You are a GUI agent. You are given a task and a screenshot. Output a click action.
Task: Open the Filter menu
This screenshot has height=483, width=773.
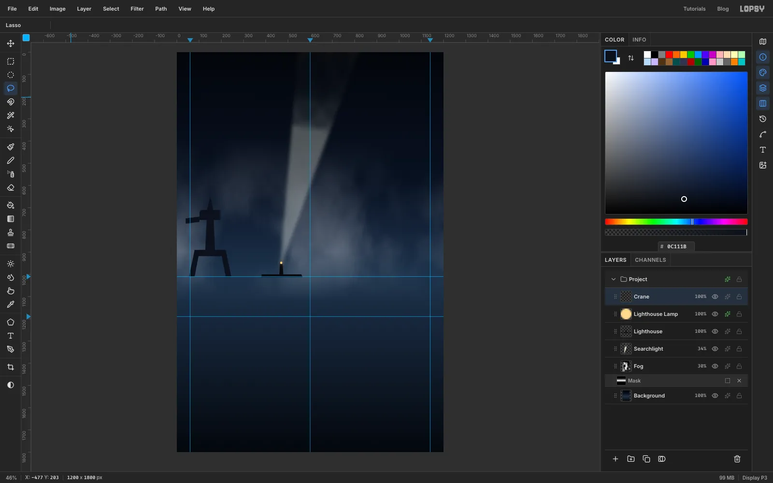(x=137, y=9)
